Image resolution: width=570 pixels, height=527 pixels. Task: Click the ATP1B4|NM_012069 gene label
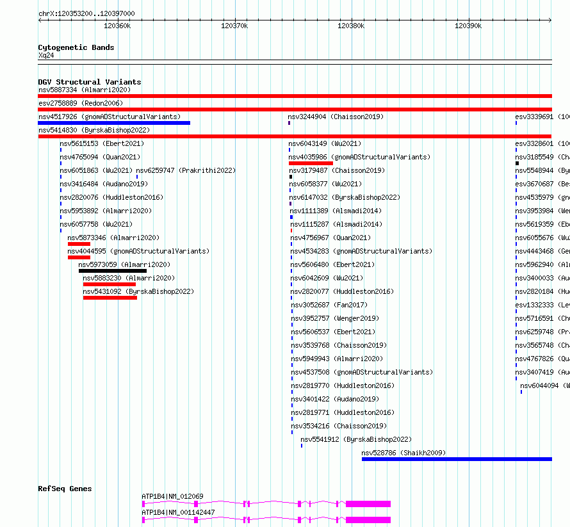click(x=173, y=496)
